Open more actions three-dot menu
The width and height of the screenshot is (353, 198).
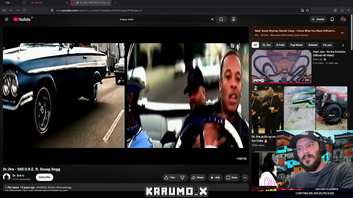coord(245,178)
